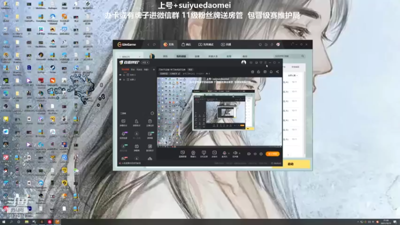
Task: Refresh the WeGame page
Action: [x=154, y=44]
